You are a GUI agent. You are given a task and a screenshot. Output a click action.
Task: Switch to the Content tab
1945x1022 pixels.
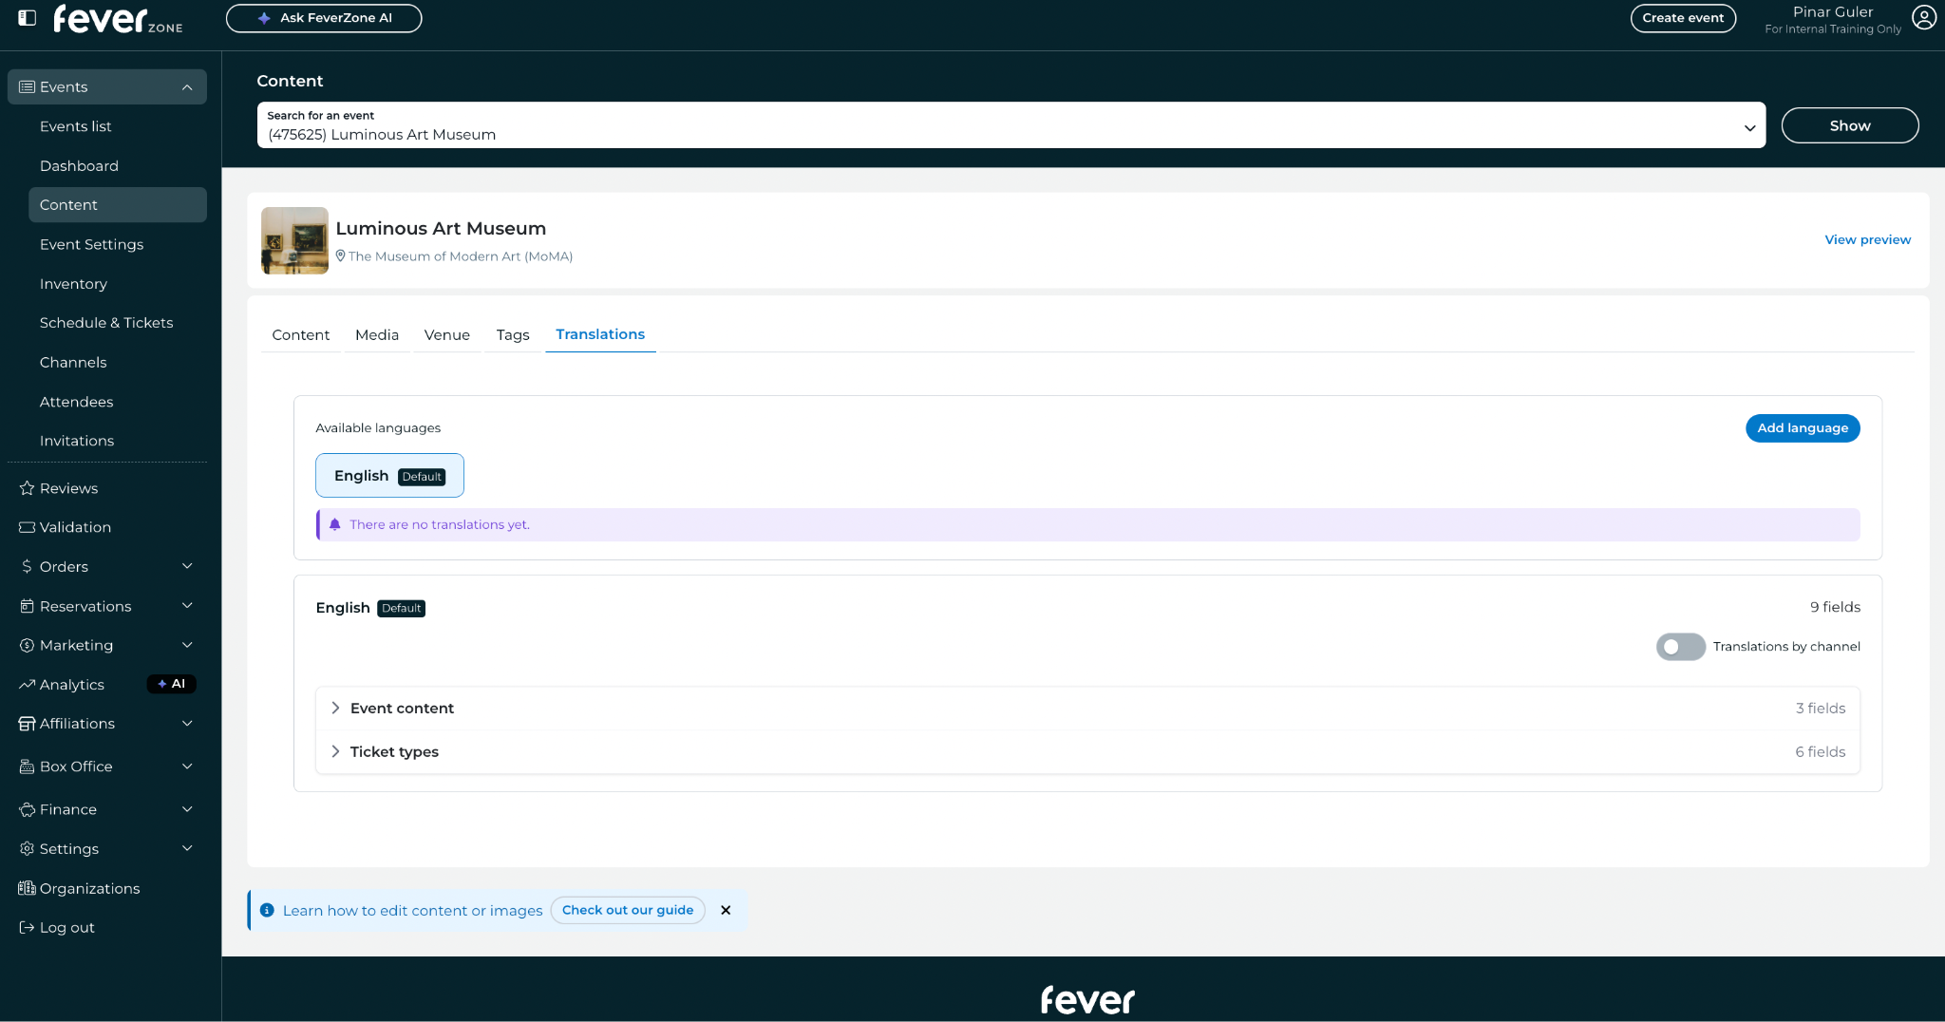point(301,334)
